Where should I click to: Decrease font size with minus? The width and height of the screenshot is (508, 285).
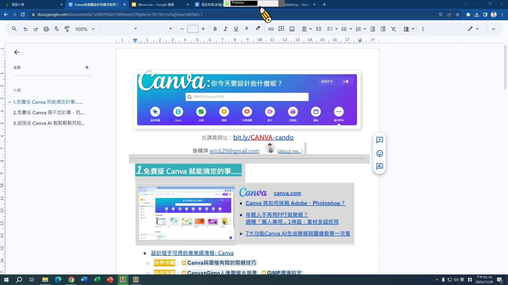tap(182, 29)
